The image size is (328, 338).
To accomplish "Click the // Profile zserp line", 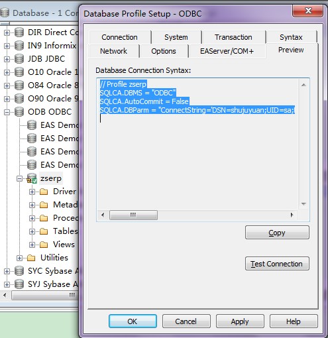I will click(123, 84).
